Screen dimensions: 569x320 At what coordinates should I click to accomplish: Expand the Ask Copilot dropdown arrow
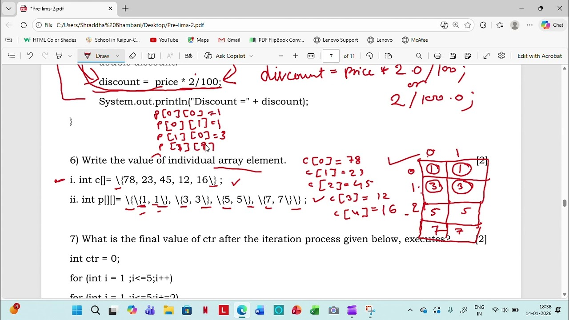[251, 56]
